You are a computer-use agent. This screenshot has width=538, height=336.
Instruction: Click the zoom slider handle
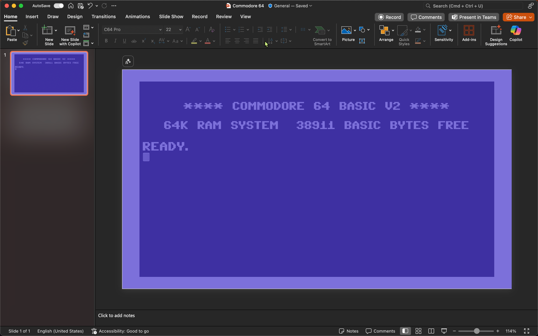(x=476, y=331)
